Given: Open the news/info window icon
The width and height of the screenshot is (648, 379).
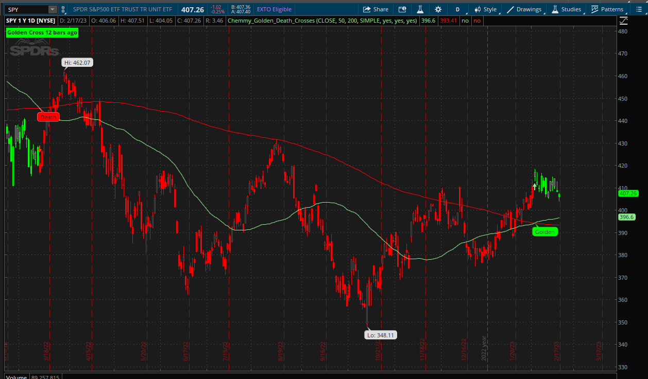Looking at the screenshot, I should pyautogui.click(x=402, y=9).
